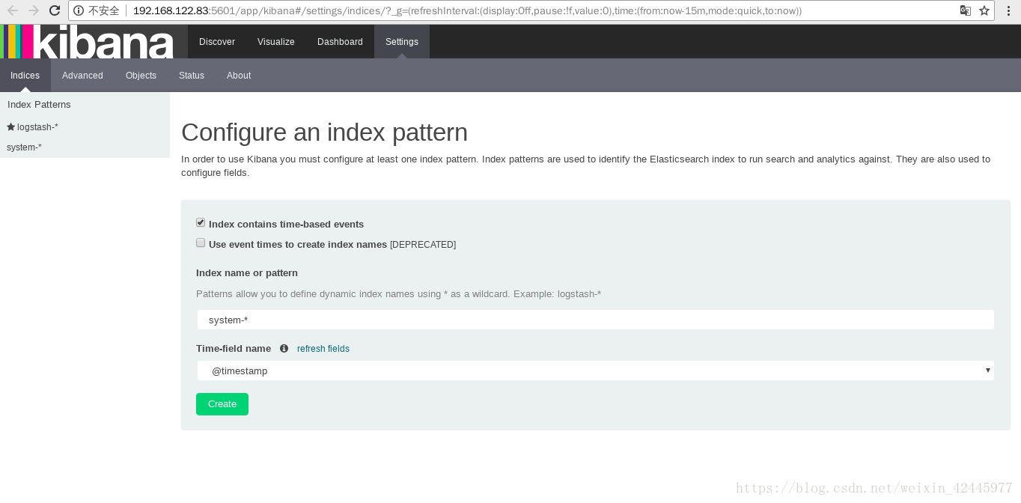Click the default-index star beside logstash-*

pos(10,127)
